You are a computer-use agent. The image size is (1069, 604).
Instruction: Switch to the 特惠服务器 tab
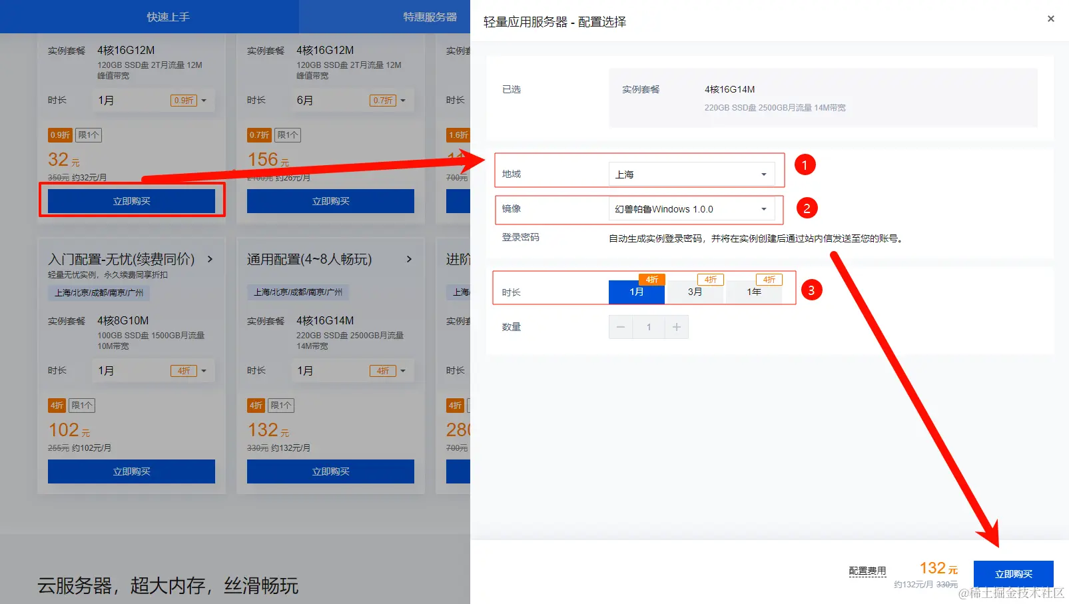click(430, 17)
